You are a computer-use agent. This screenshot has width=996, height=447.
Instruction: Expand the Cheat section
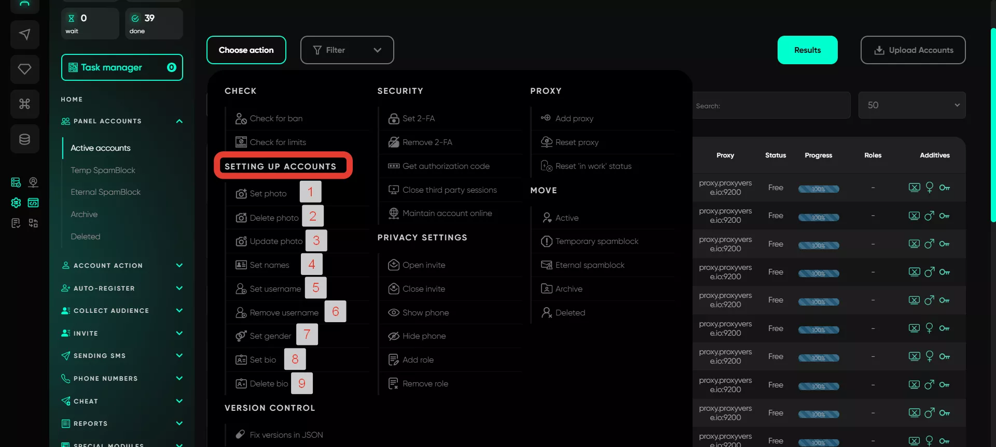coord(179,401)
